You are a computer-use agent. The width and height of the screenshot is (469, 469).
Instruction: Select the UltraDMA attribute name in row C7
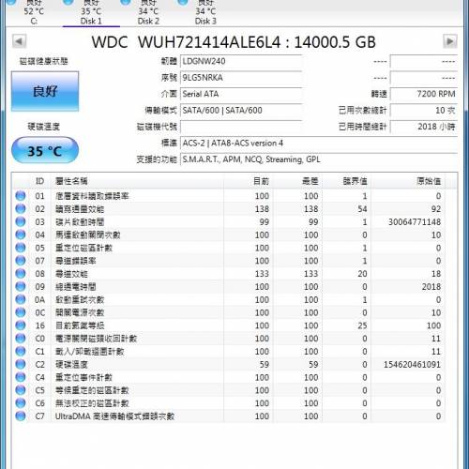click(x=114, y=416)
